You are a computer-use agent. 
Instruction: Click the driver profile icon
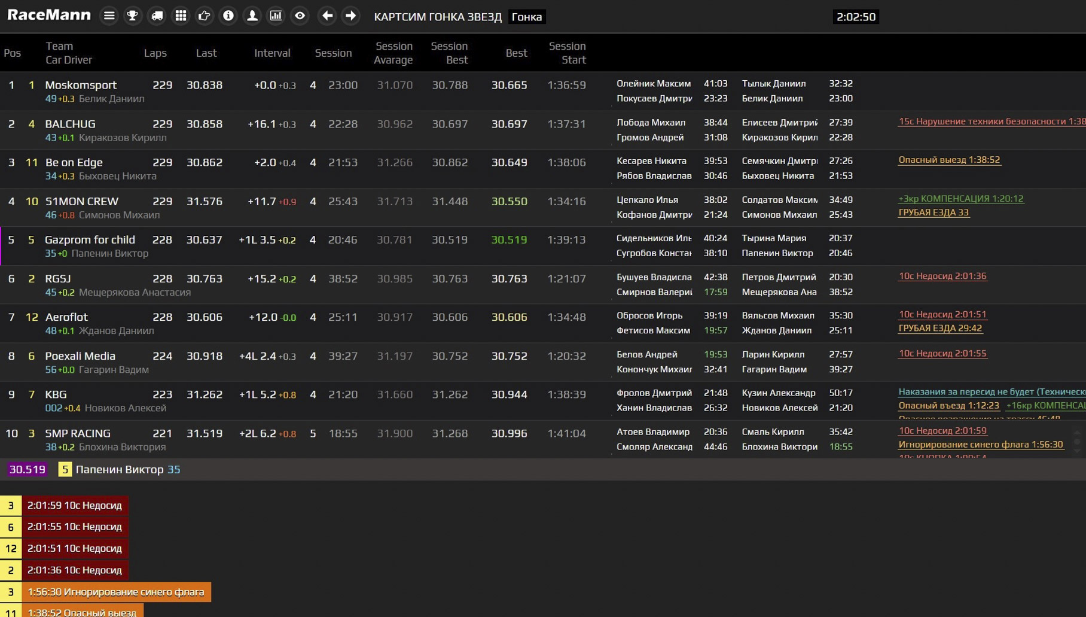[x=252, y=16]
